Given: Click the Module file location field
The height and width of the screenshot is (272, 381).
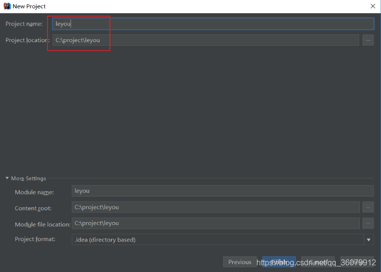Looking at the screenshot, I should pos(216,223).
